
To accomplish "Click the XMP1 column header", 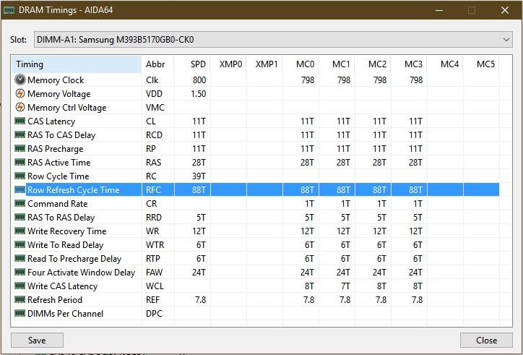I will pyautogui.click(x=264, y=64).
